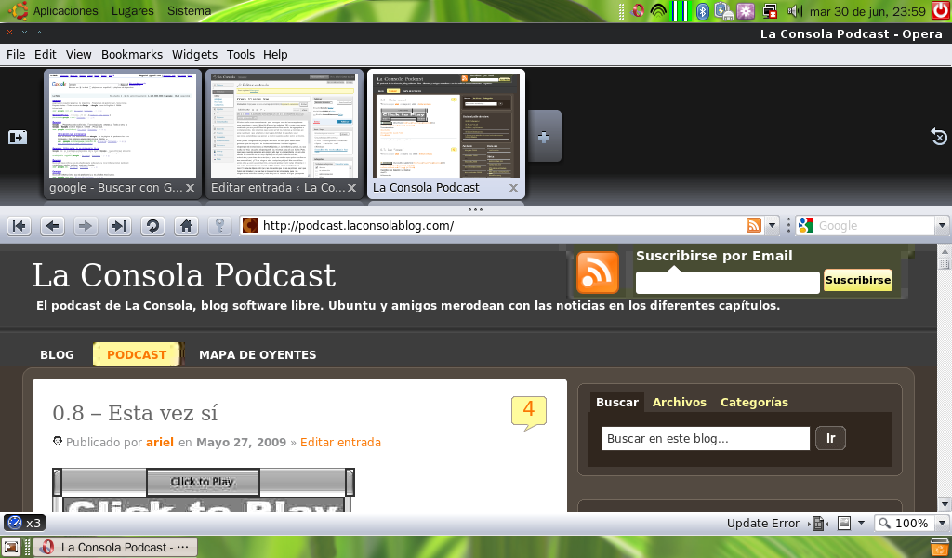
Task: Reload the current page
Action: pos(153,226)
